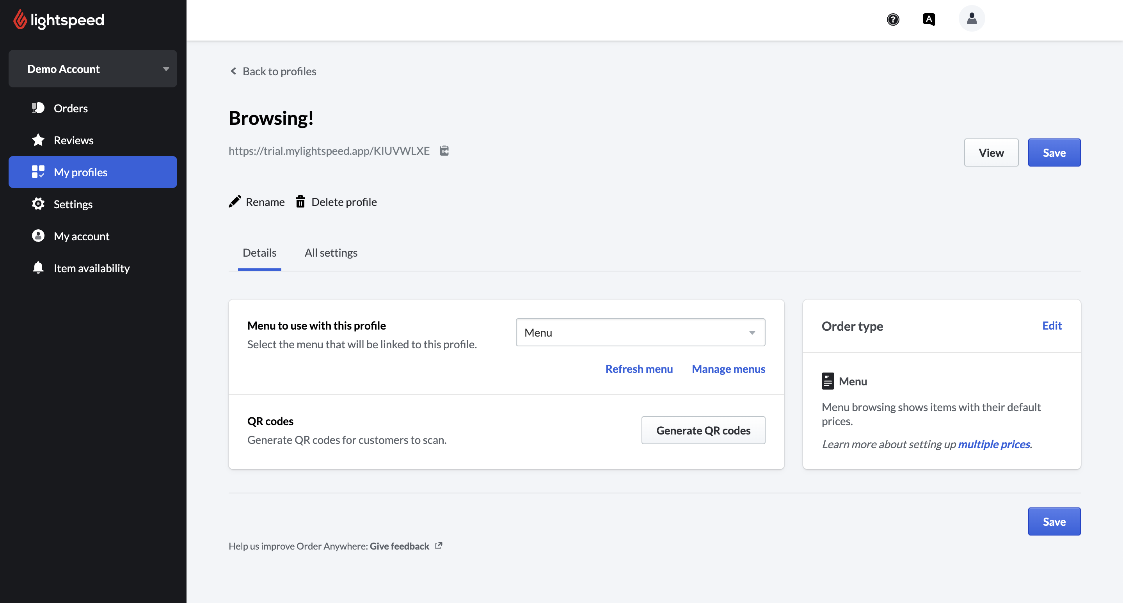The width and height of the screenshot is (1123, 603).
Task: Click the Rename pencil icon
Action: click(x=235, y=202)
